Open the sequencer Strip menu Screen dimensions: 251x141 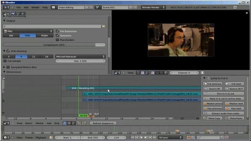pyautogui.click(x=57, y=123)
